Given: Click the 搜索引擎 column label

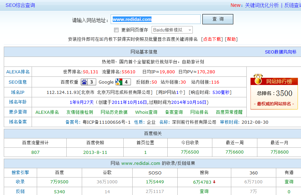Looking at the screenshot, I should [20, 173].
